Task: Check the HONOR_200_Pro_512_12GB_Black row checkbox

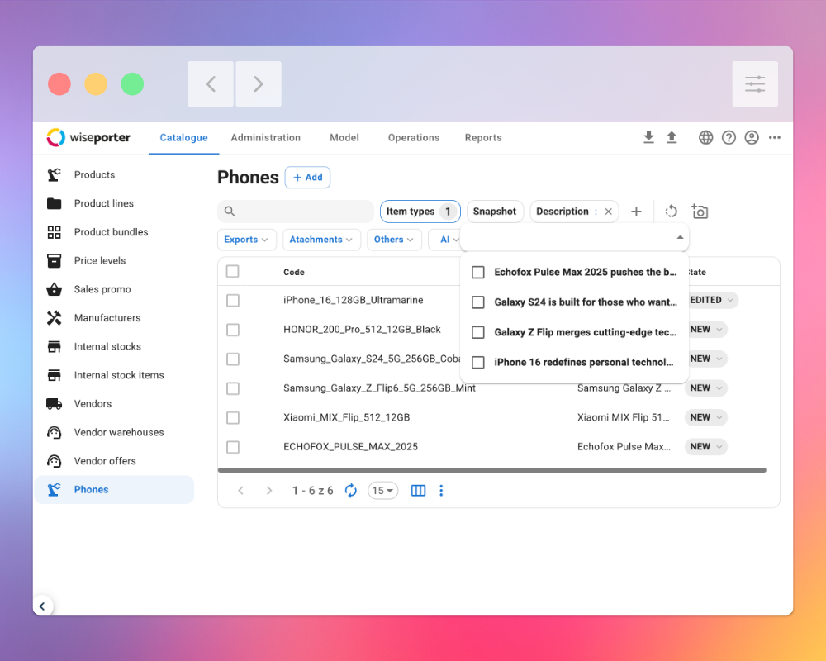Action: (x=232, y=330)
